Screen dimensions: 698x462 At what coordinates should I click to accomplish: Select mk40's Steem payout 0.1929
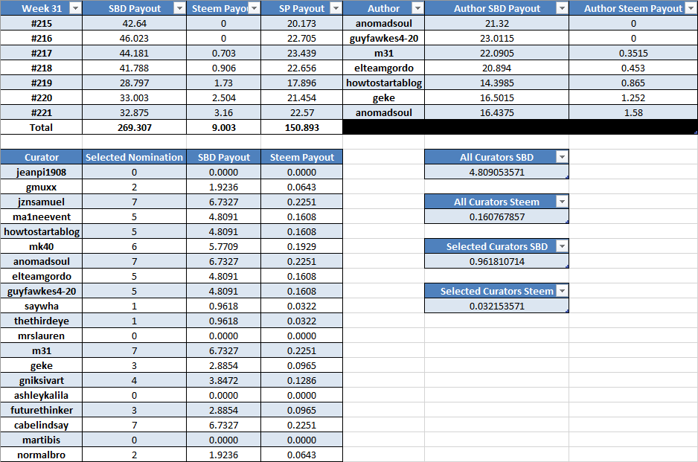click(302, 246)
